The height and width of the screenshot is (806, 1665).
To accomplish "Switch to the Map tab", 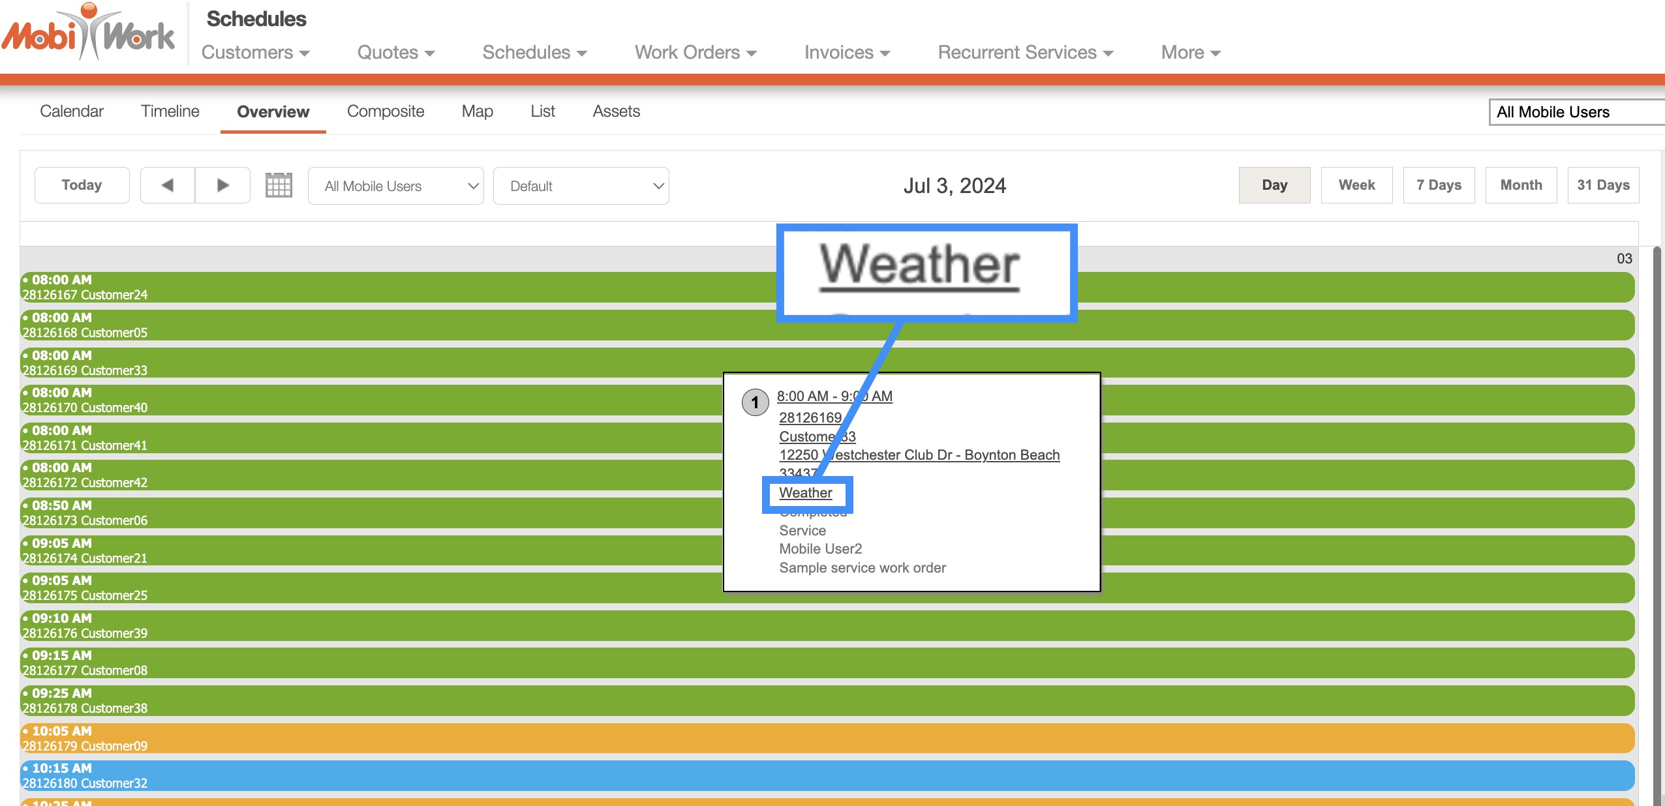I will pyautogui.click(x=477, y=112).
